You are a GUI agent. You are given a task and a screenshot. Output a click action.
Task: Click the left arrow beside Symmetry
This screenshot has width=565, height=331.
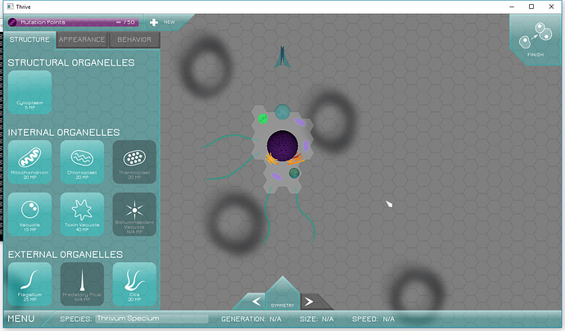(256, 302)
